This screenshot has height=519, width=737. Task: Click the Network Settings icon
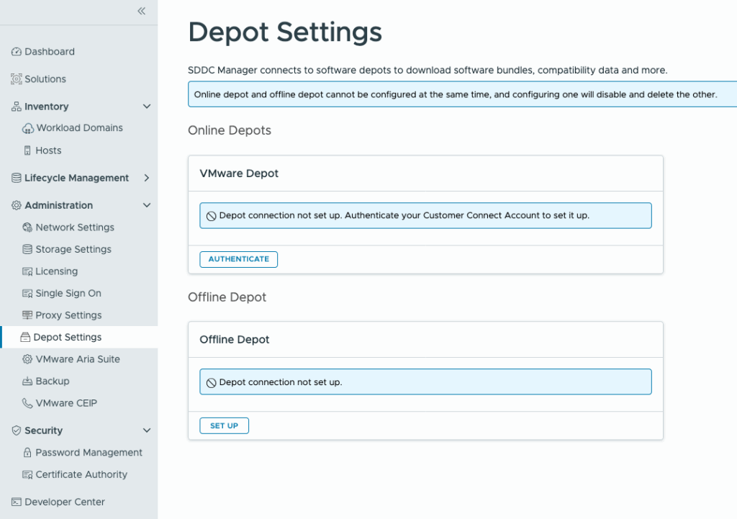[28, 227]
